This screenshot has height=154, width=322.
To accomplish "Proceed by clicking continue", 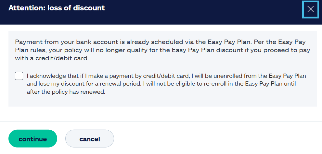I will (33, 139).
